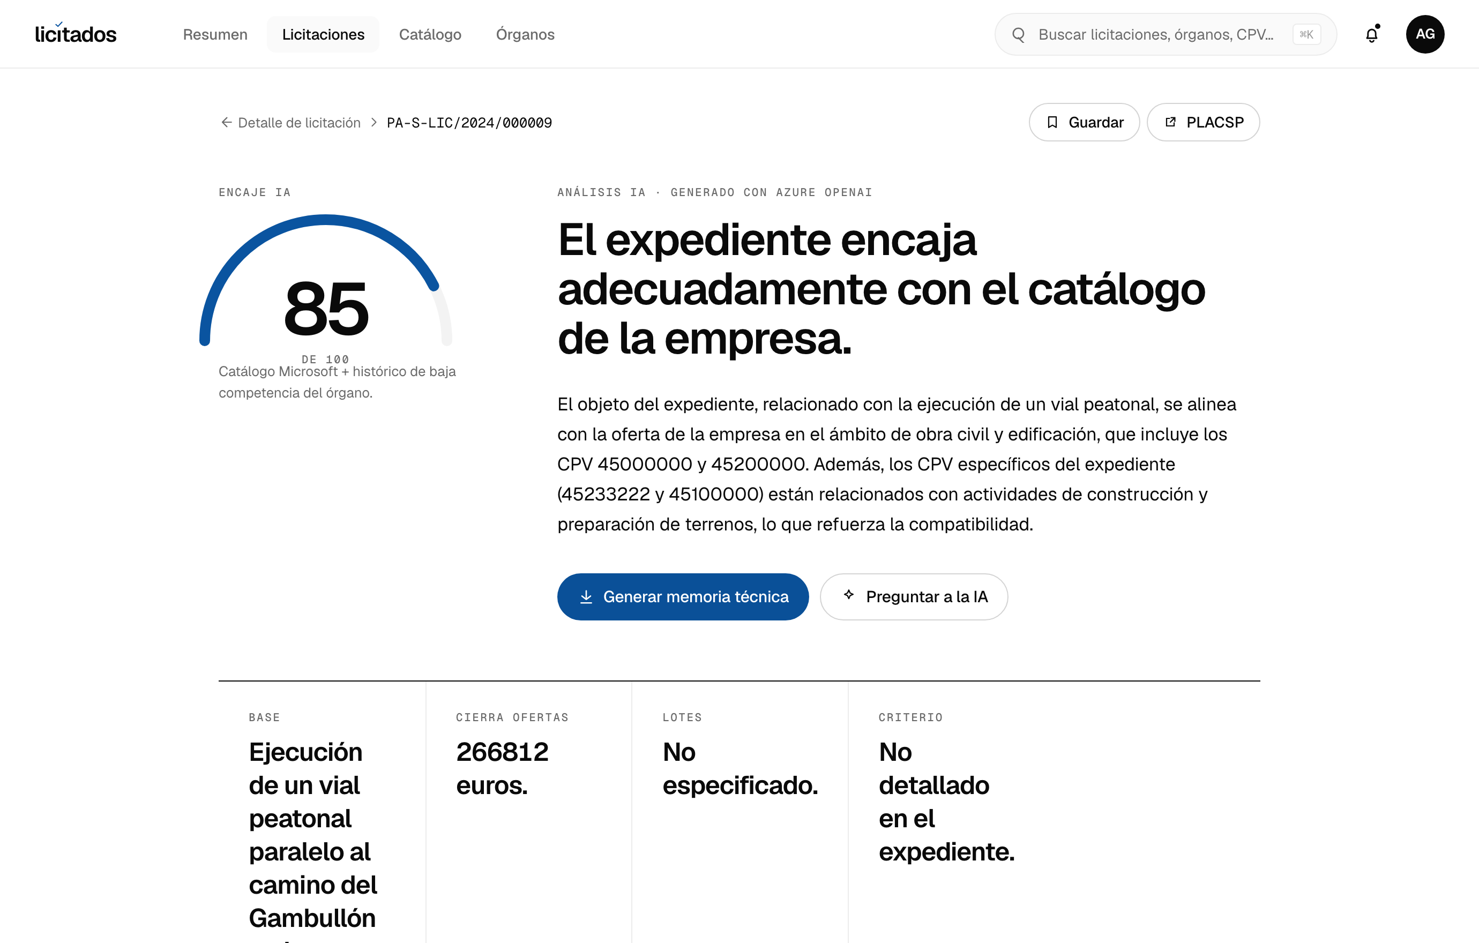
Task: Click the DE 100 caption
Action: point(325,359)
